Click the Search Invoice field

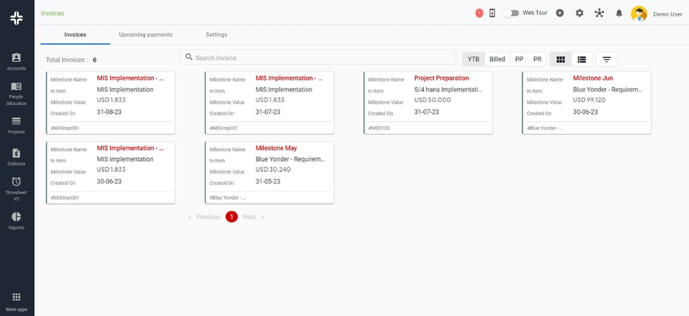coord(319,58)
